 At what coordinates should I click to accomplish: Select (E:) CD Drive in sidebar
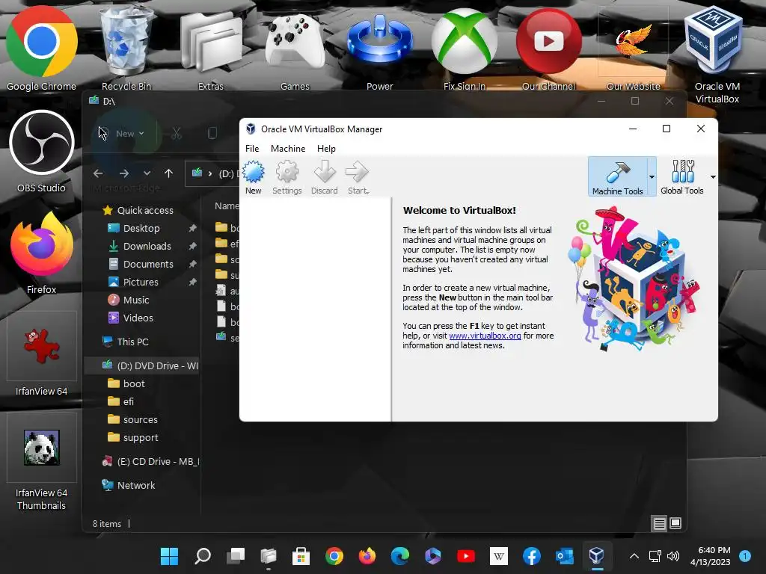tap(150, 462)
